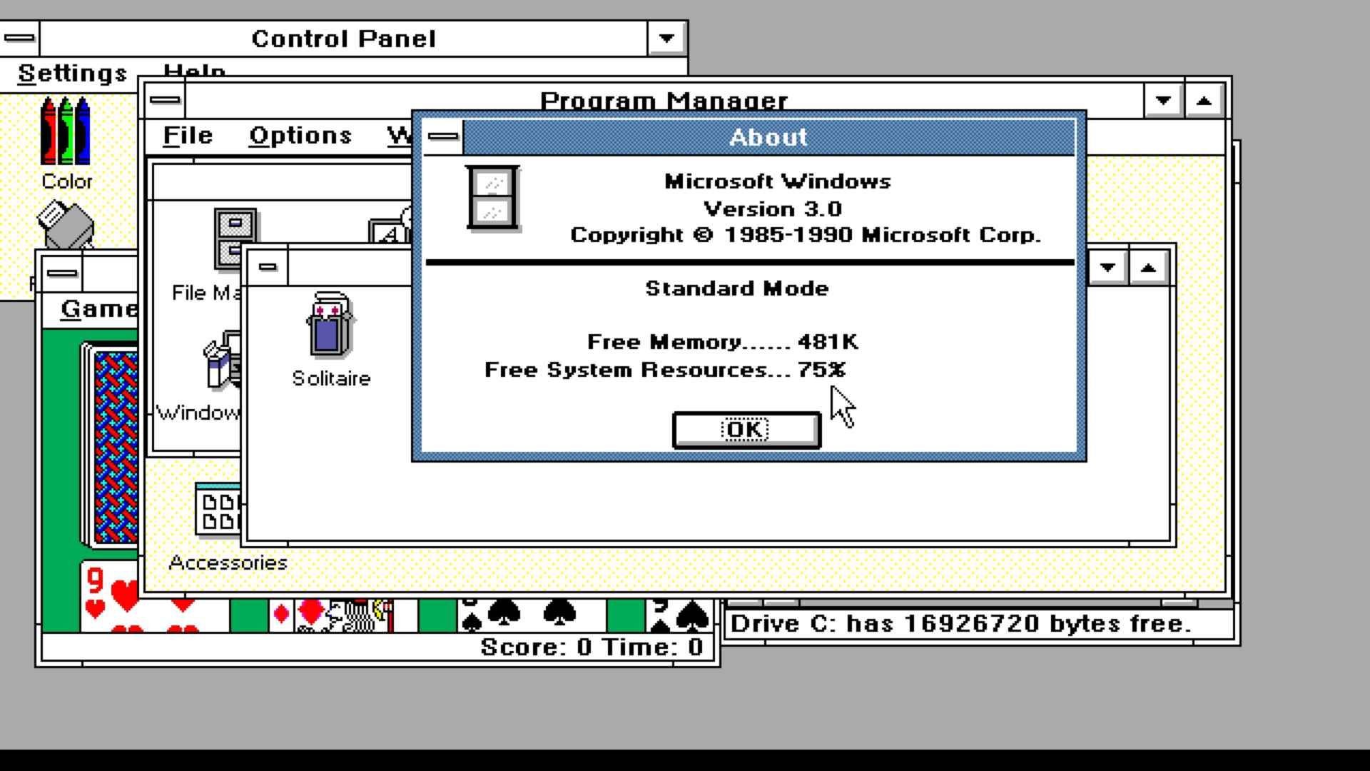Minimize the Games group window

point(1107,268)
